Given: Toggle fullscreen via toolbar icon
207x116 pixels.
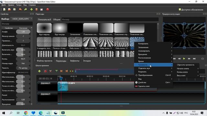Looking at the screenshot, I should coord(42,9).
